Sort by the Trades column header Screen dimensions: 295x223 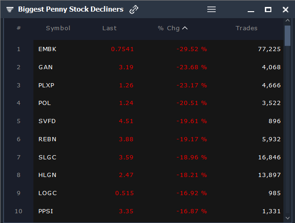pos(246,28)
